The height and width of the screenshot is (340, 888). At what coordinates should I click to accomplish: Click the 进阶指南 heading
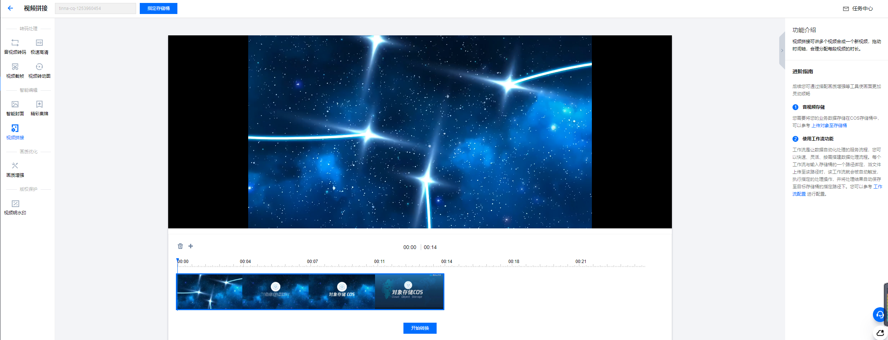click(803, 71)
